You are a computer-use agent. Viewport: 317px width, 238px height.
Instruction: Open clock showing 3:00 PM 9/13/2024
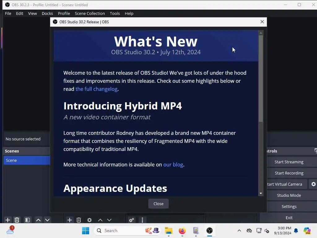(x=283, y=231)
